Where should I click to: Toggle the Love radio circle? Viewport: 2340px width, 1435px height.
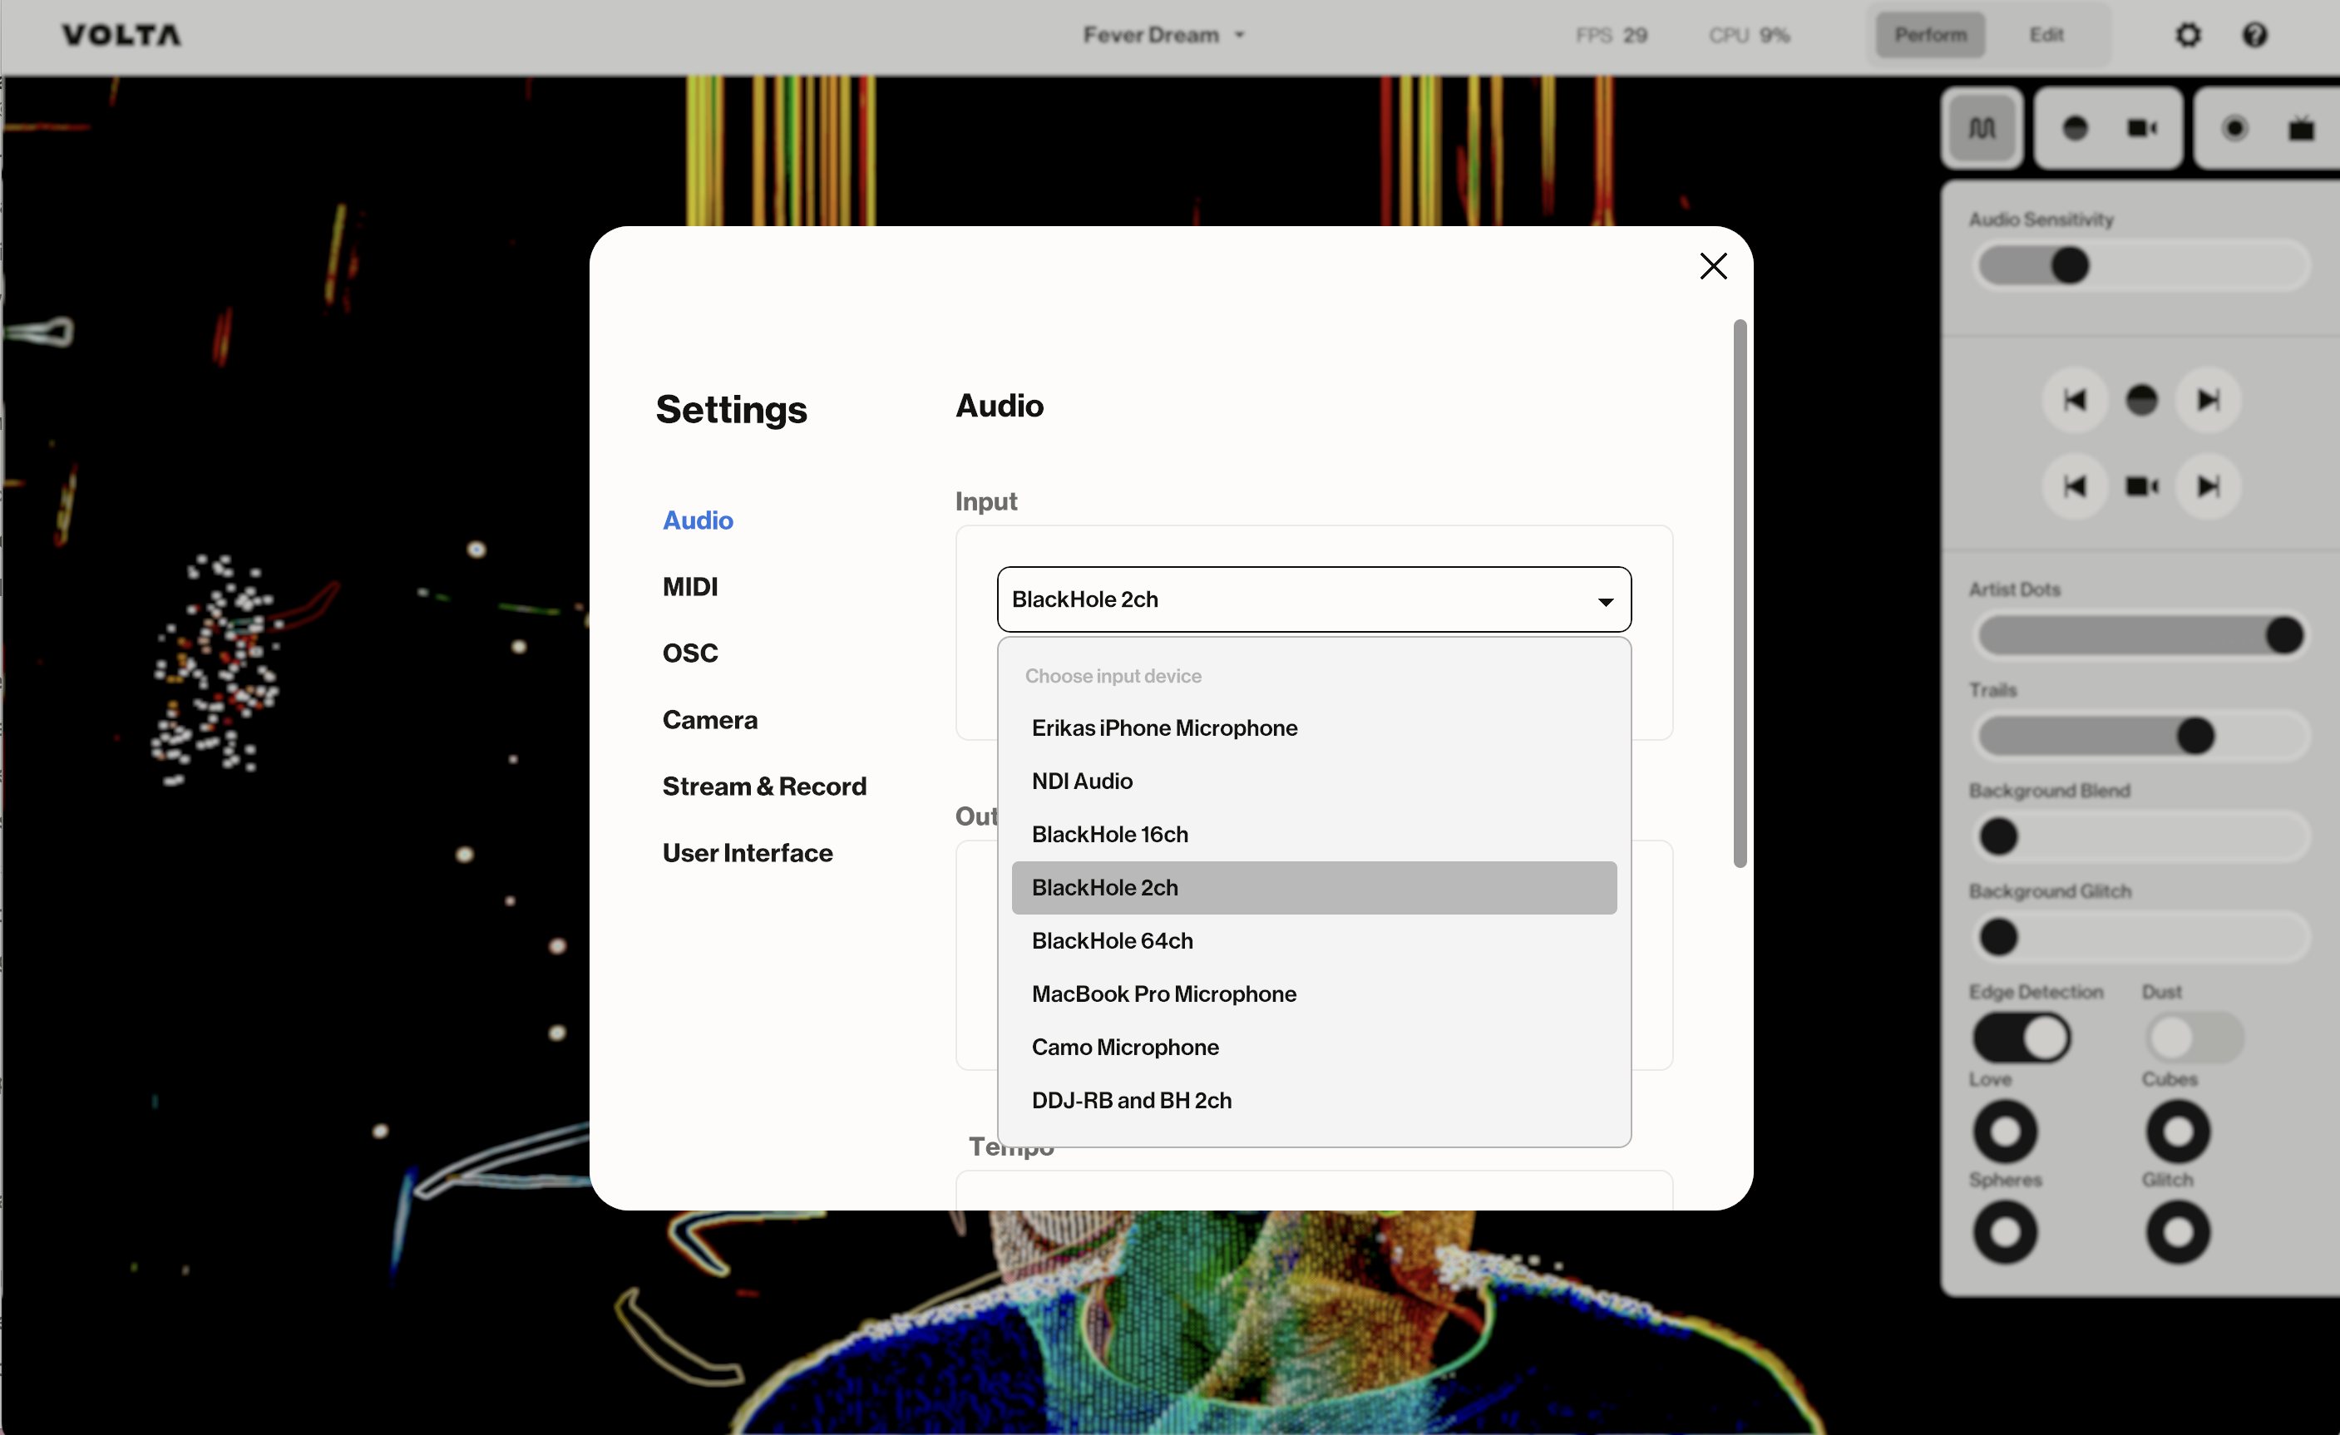(2005, 1131)
